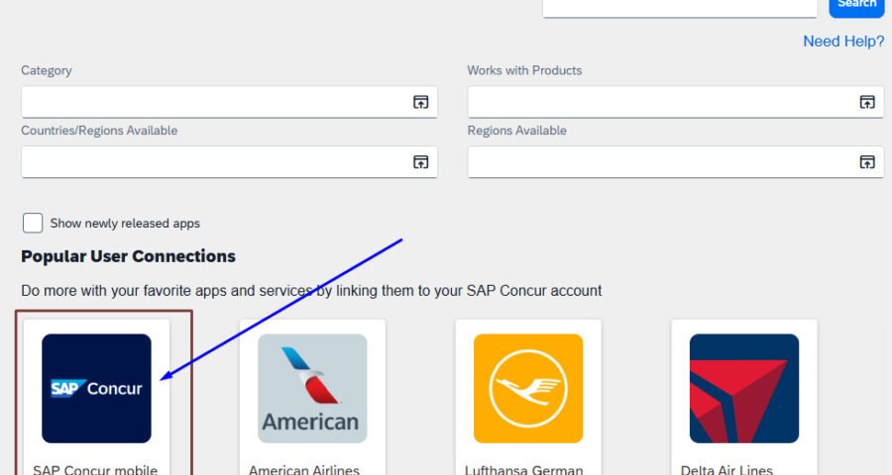Open the American Airlines card title

coord(304,469)
